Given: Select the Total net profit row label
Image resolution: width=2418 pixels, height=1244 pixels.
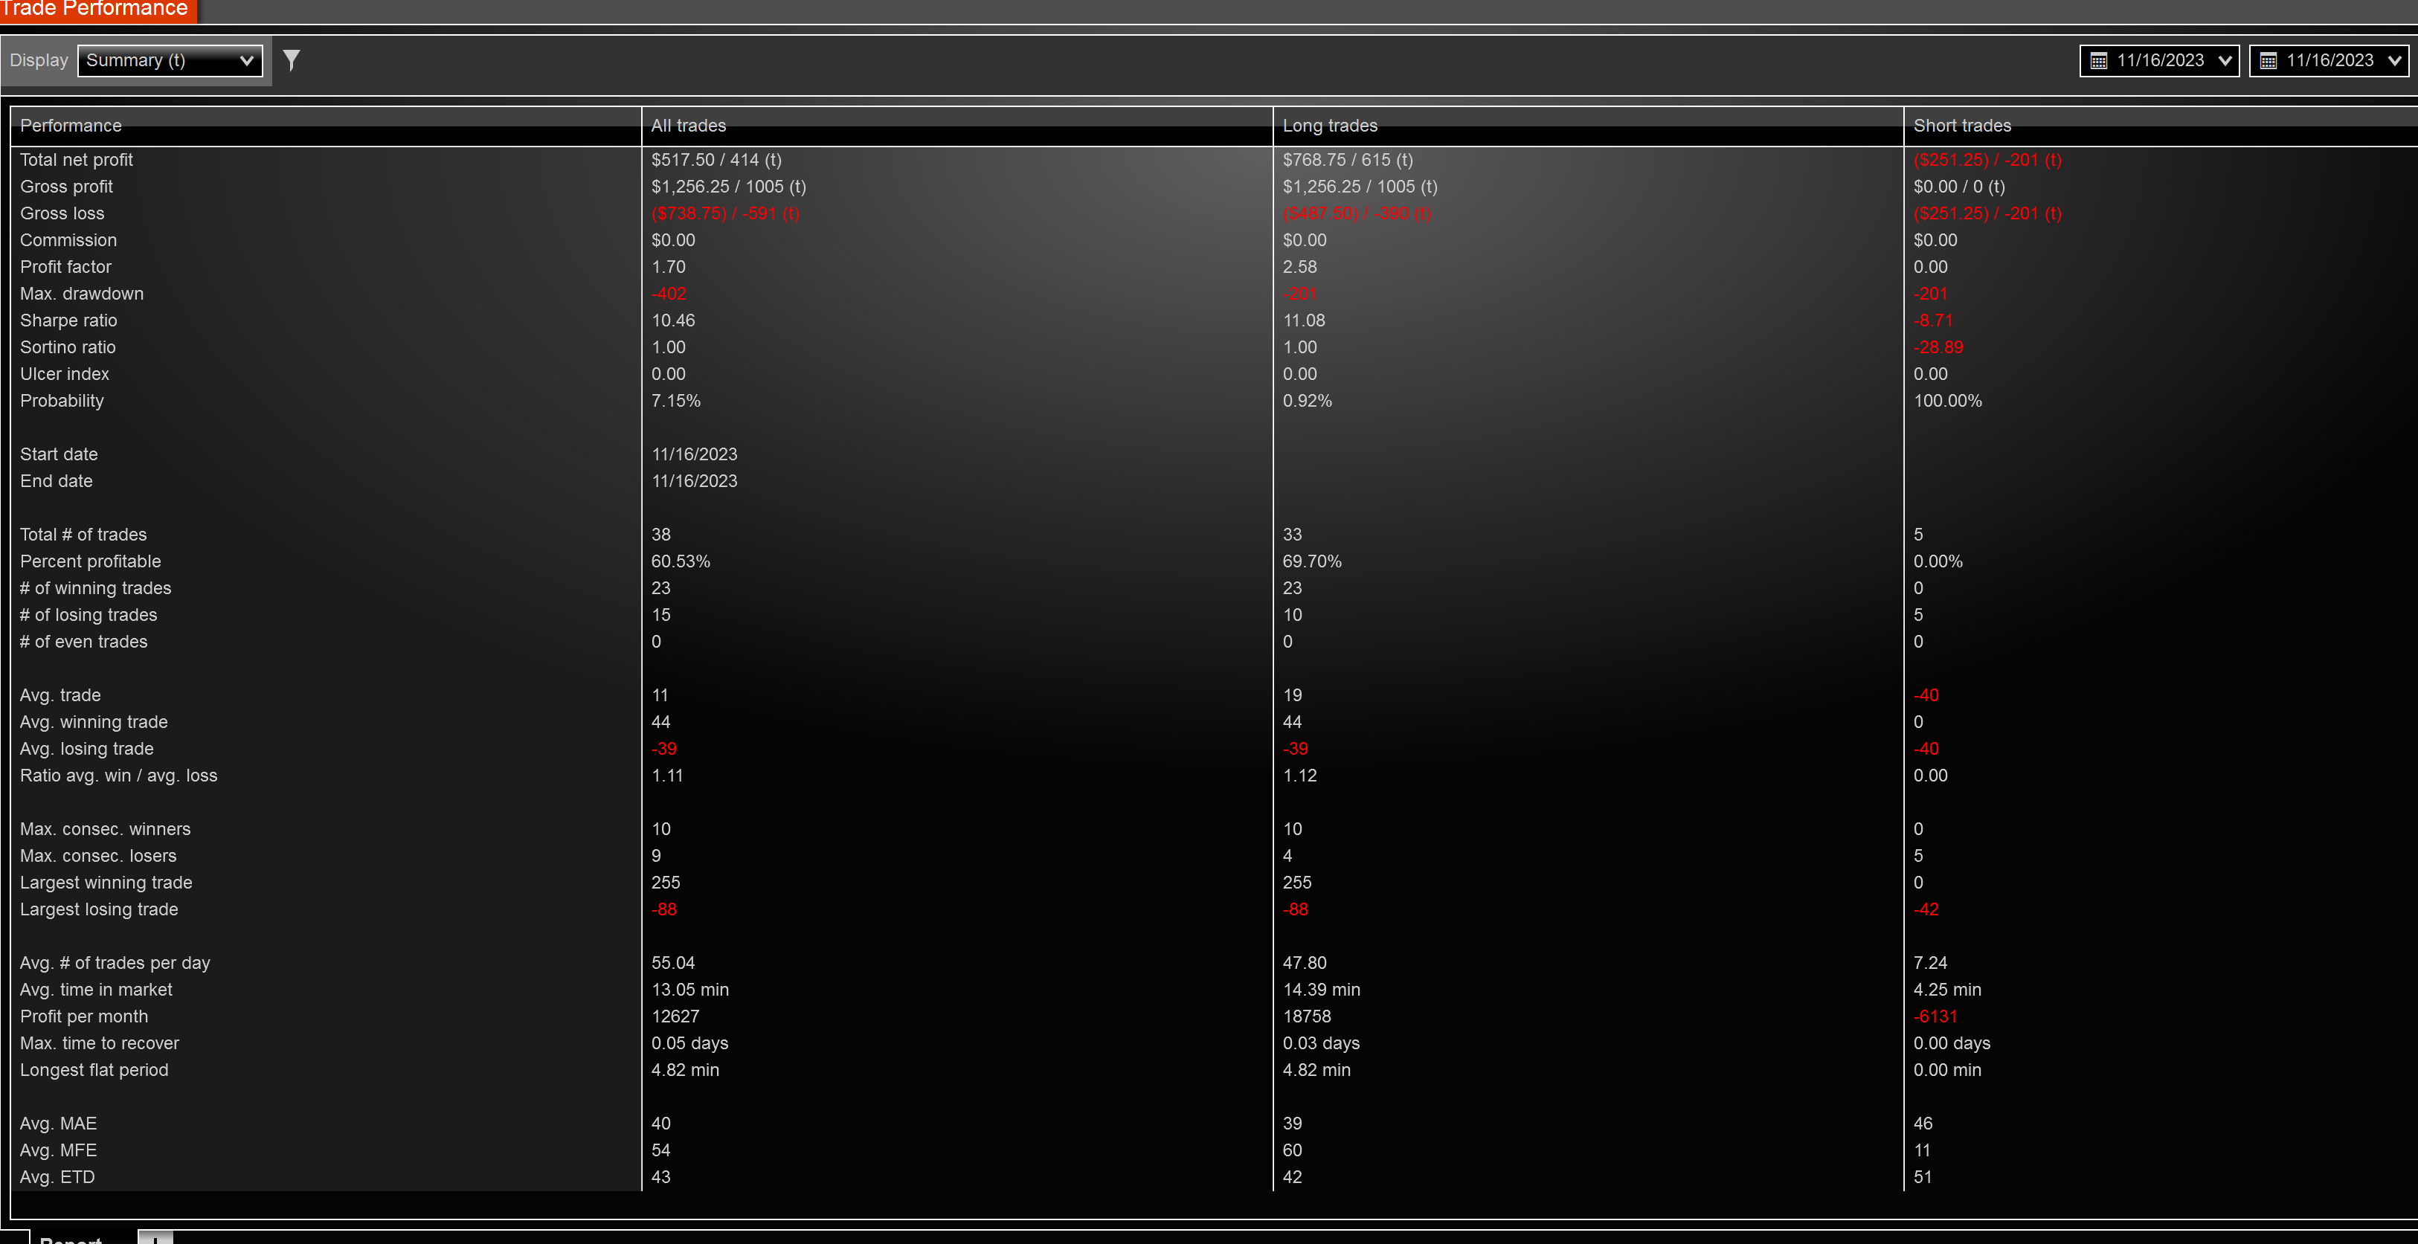Looking at the screenshot, I should [x=77, y=161].
